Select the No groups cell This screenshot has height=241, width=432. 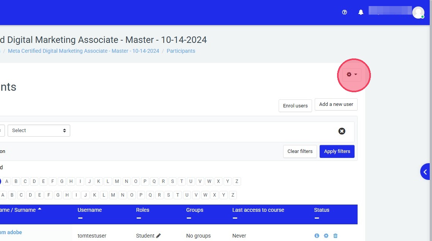point(199,236)
